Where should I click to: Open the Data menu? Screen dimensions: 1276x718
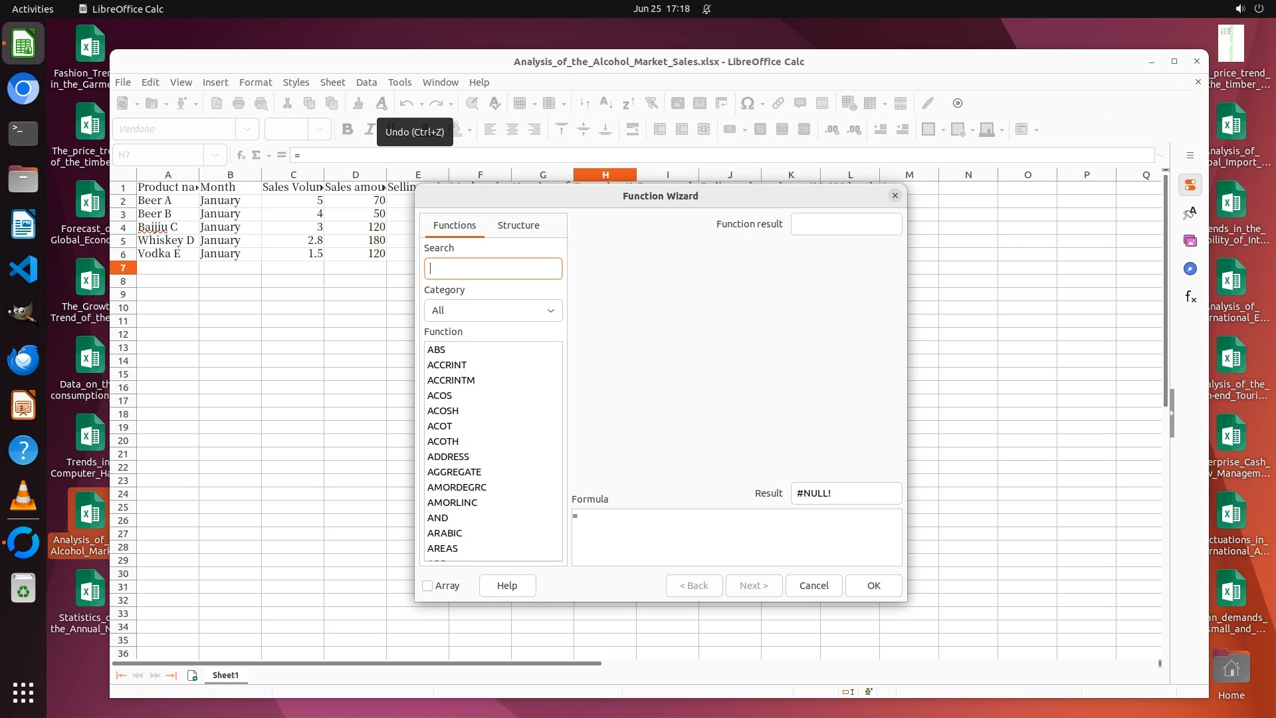click(366, 82)
